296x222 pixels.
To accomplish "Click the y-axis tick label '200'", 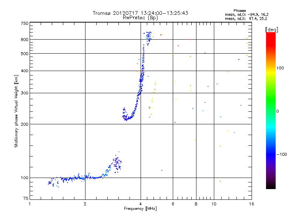I will click(24, 124).
